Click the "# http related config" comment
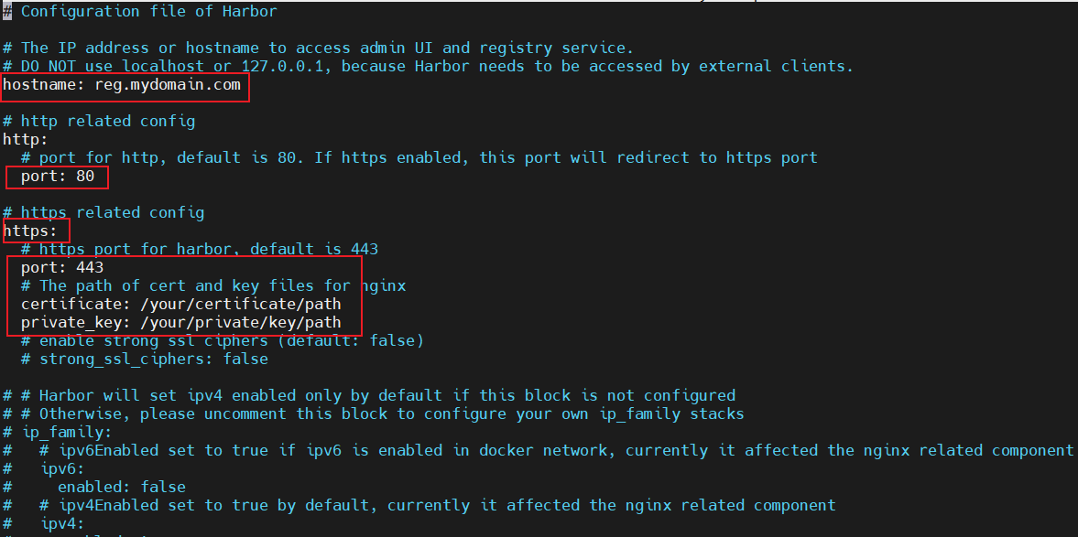This screenshot has height=537, width=1078. (x=99, y=121)
